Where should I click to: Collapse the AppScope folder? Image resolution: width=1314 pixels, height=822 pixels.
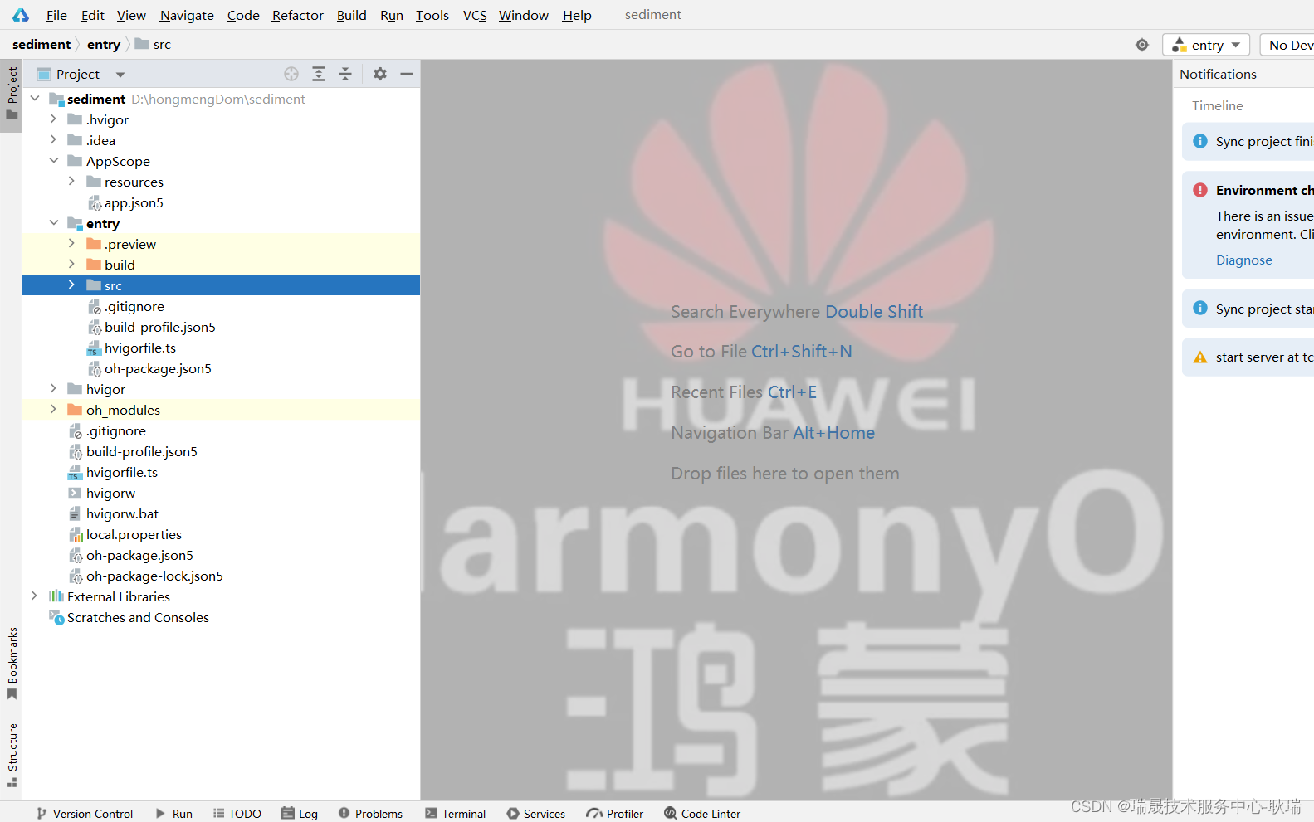point(53,161)
